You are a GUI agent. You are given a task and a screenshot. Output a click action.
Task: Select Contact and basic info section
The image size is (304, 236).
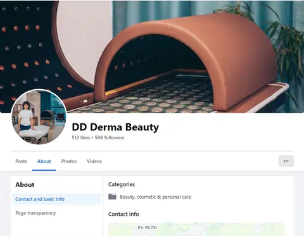click(56, 199)
